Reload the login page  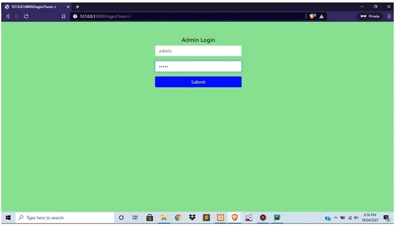(26, 16)
